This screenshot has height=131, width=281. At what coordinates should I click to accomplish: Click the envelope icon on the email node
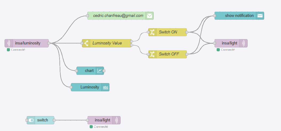(149, 16)
